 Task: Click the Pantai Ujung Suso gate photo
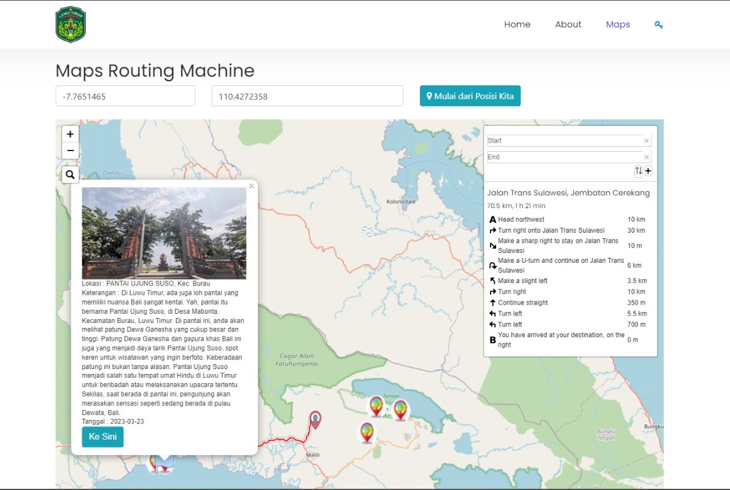pyautogui.click(x=164, y=233)
